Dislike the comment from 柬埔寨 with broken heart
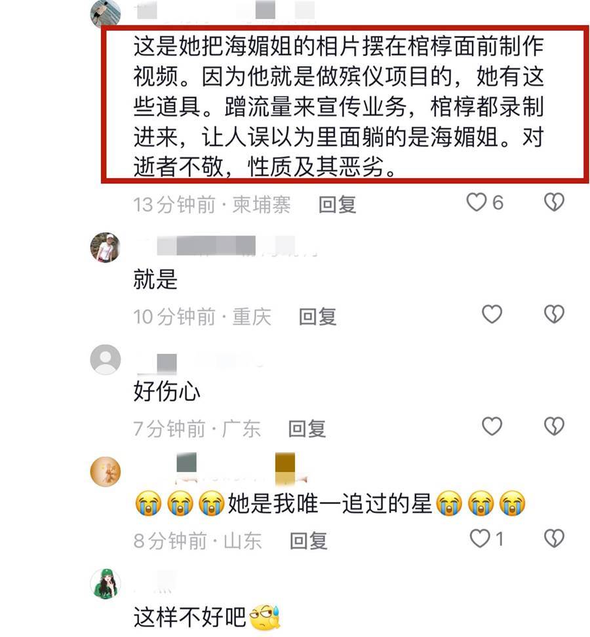Screen dimensions: 590x637 [554, 203]
